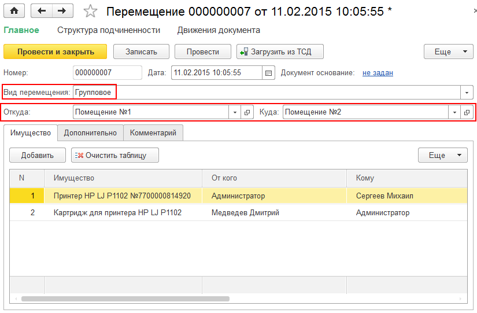Open Движения документа

pos(219,30)
